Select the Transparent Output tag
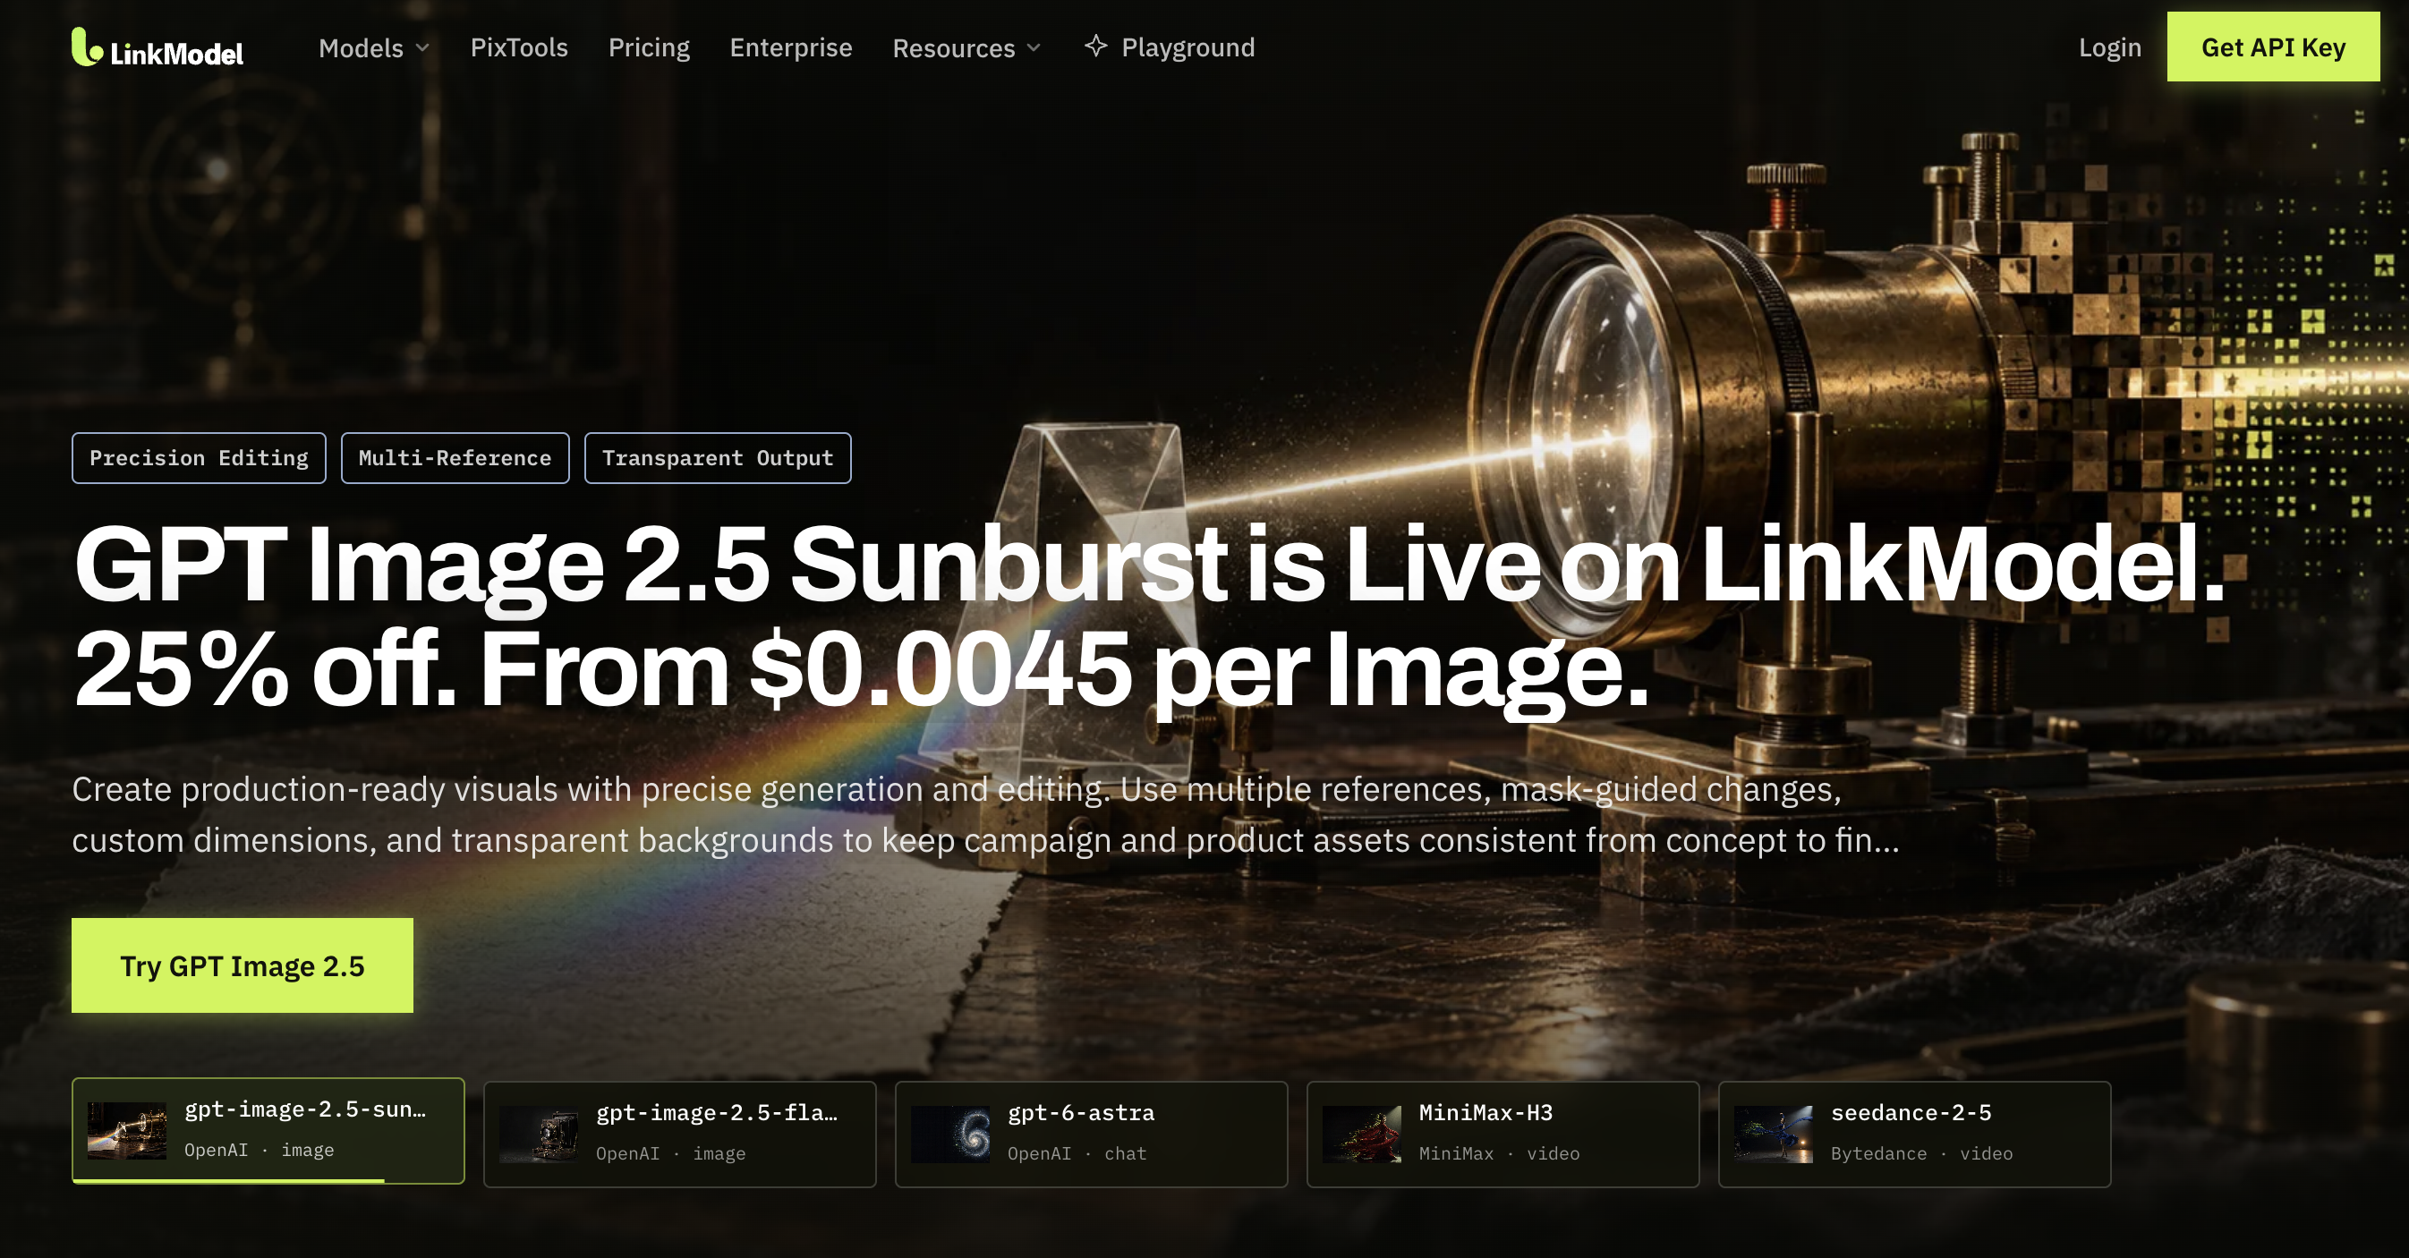 718,458
